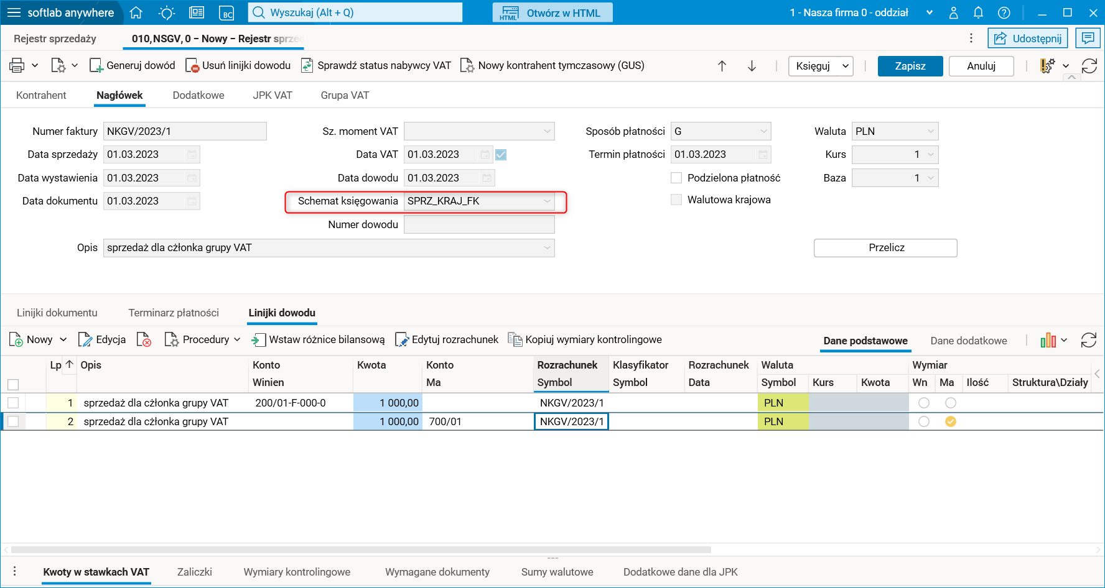Move to previous record with up arrow
The image size is (1105, 588).
tap(722, 66)
